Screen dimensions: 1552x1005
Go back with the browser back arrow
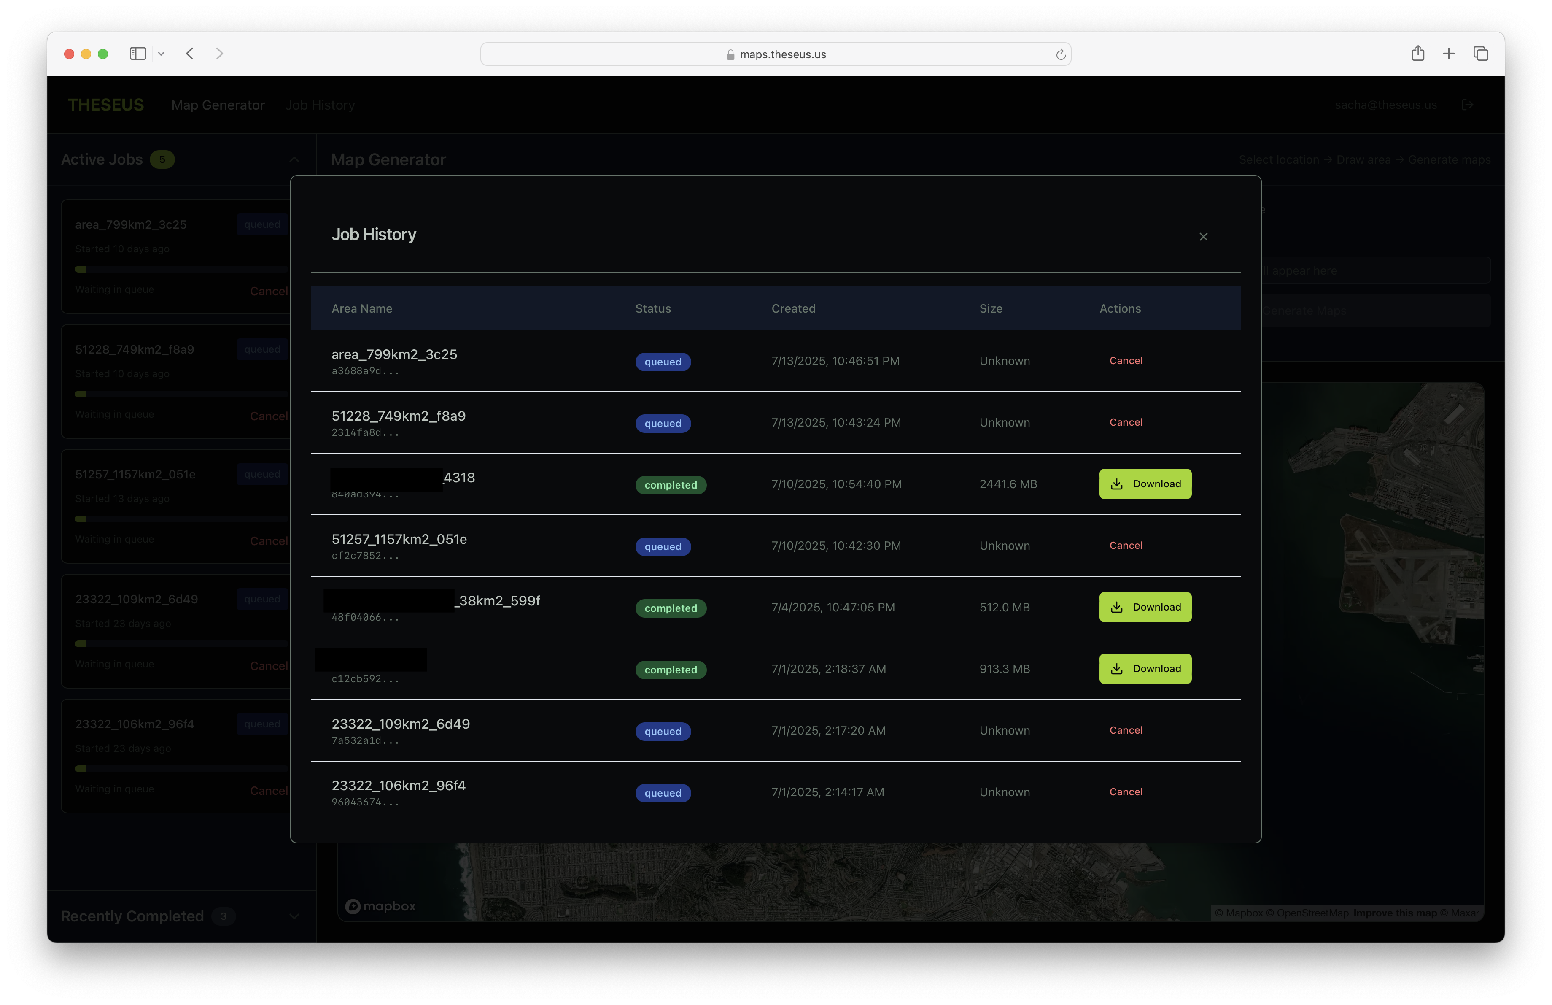[x=190, y=54]
